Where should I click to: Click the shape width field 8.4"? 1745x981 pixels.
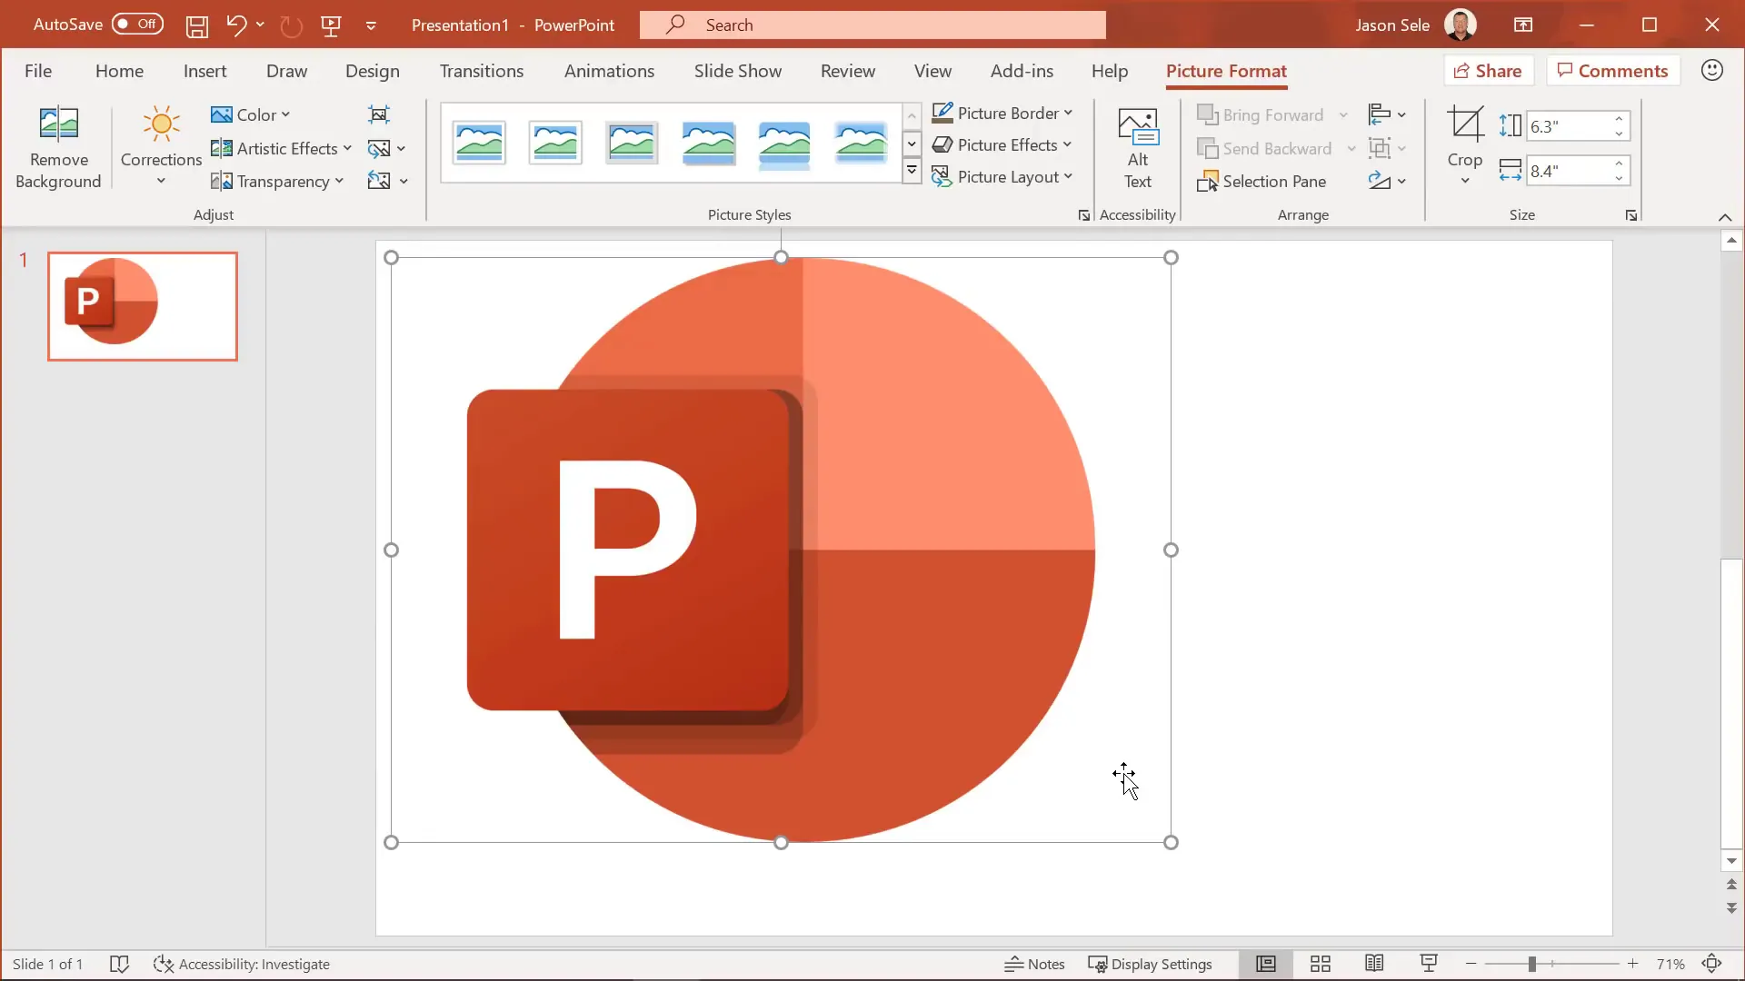(x=1569, y=171)
